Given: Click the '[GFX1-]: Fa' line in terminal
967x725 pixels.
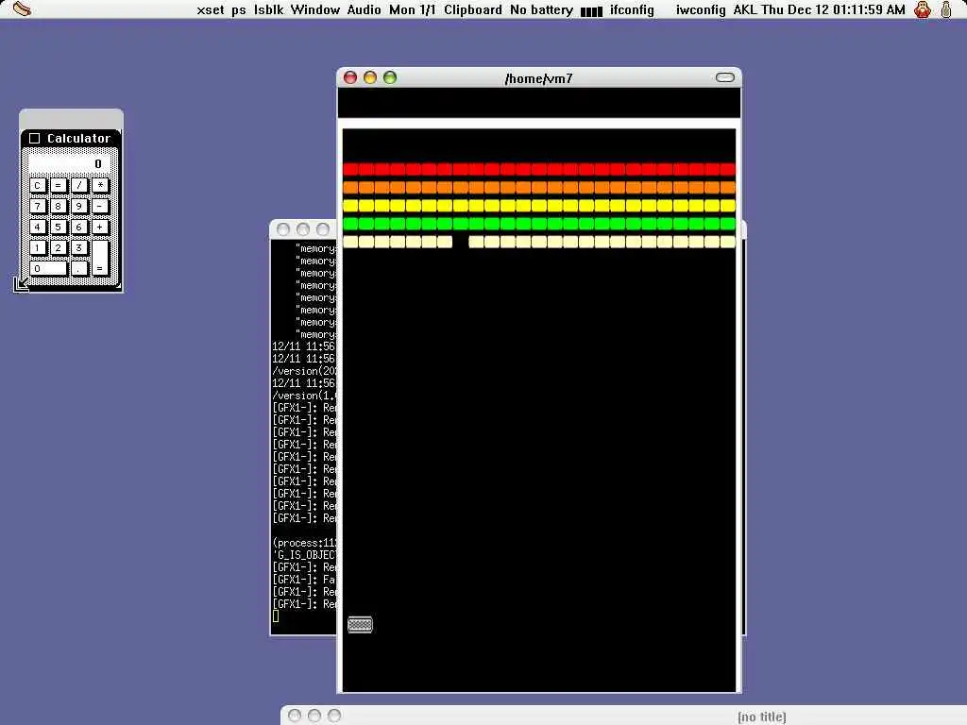Looking at the screenshot, I should [x=305, y=580].
